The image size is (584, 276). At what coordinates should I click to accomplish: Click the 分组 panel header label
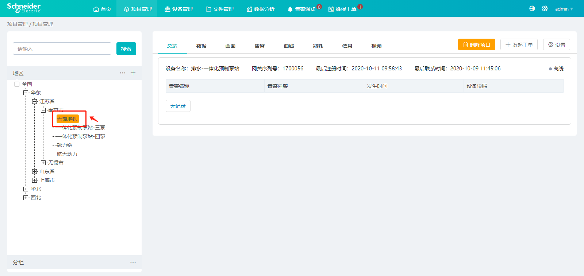click(x=18, y=262)
